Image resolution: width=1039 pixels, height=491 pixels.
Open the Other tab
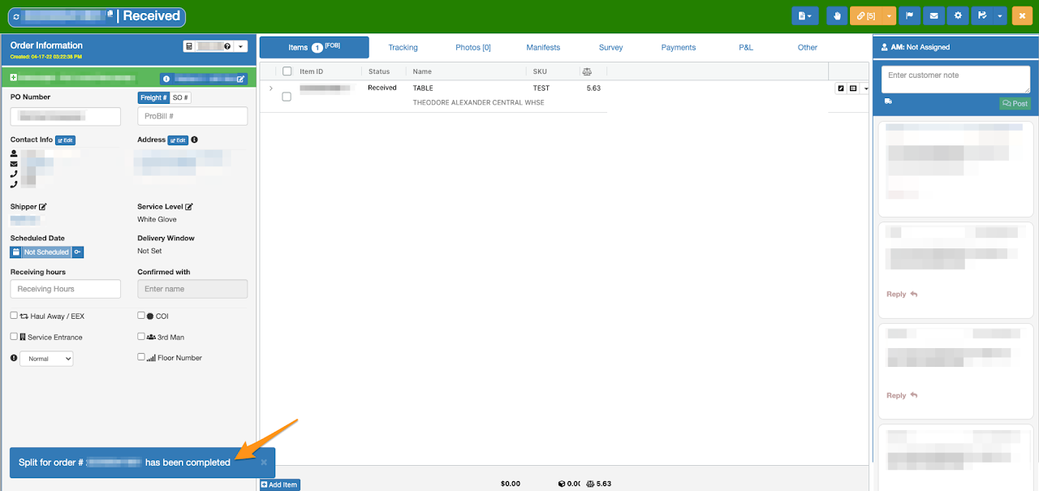point(808,48)
